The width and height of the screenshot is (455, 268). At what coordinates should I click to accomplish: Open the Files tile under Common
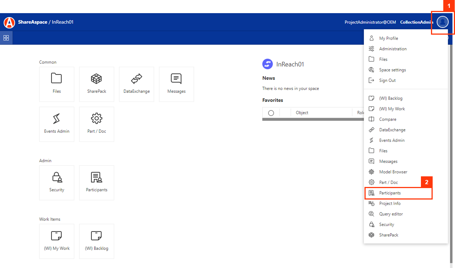coord(56,84)
